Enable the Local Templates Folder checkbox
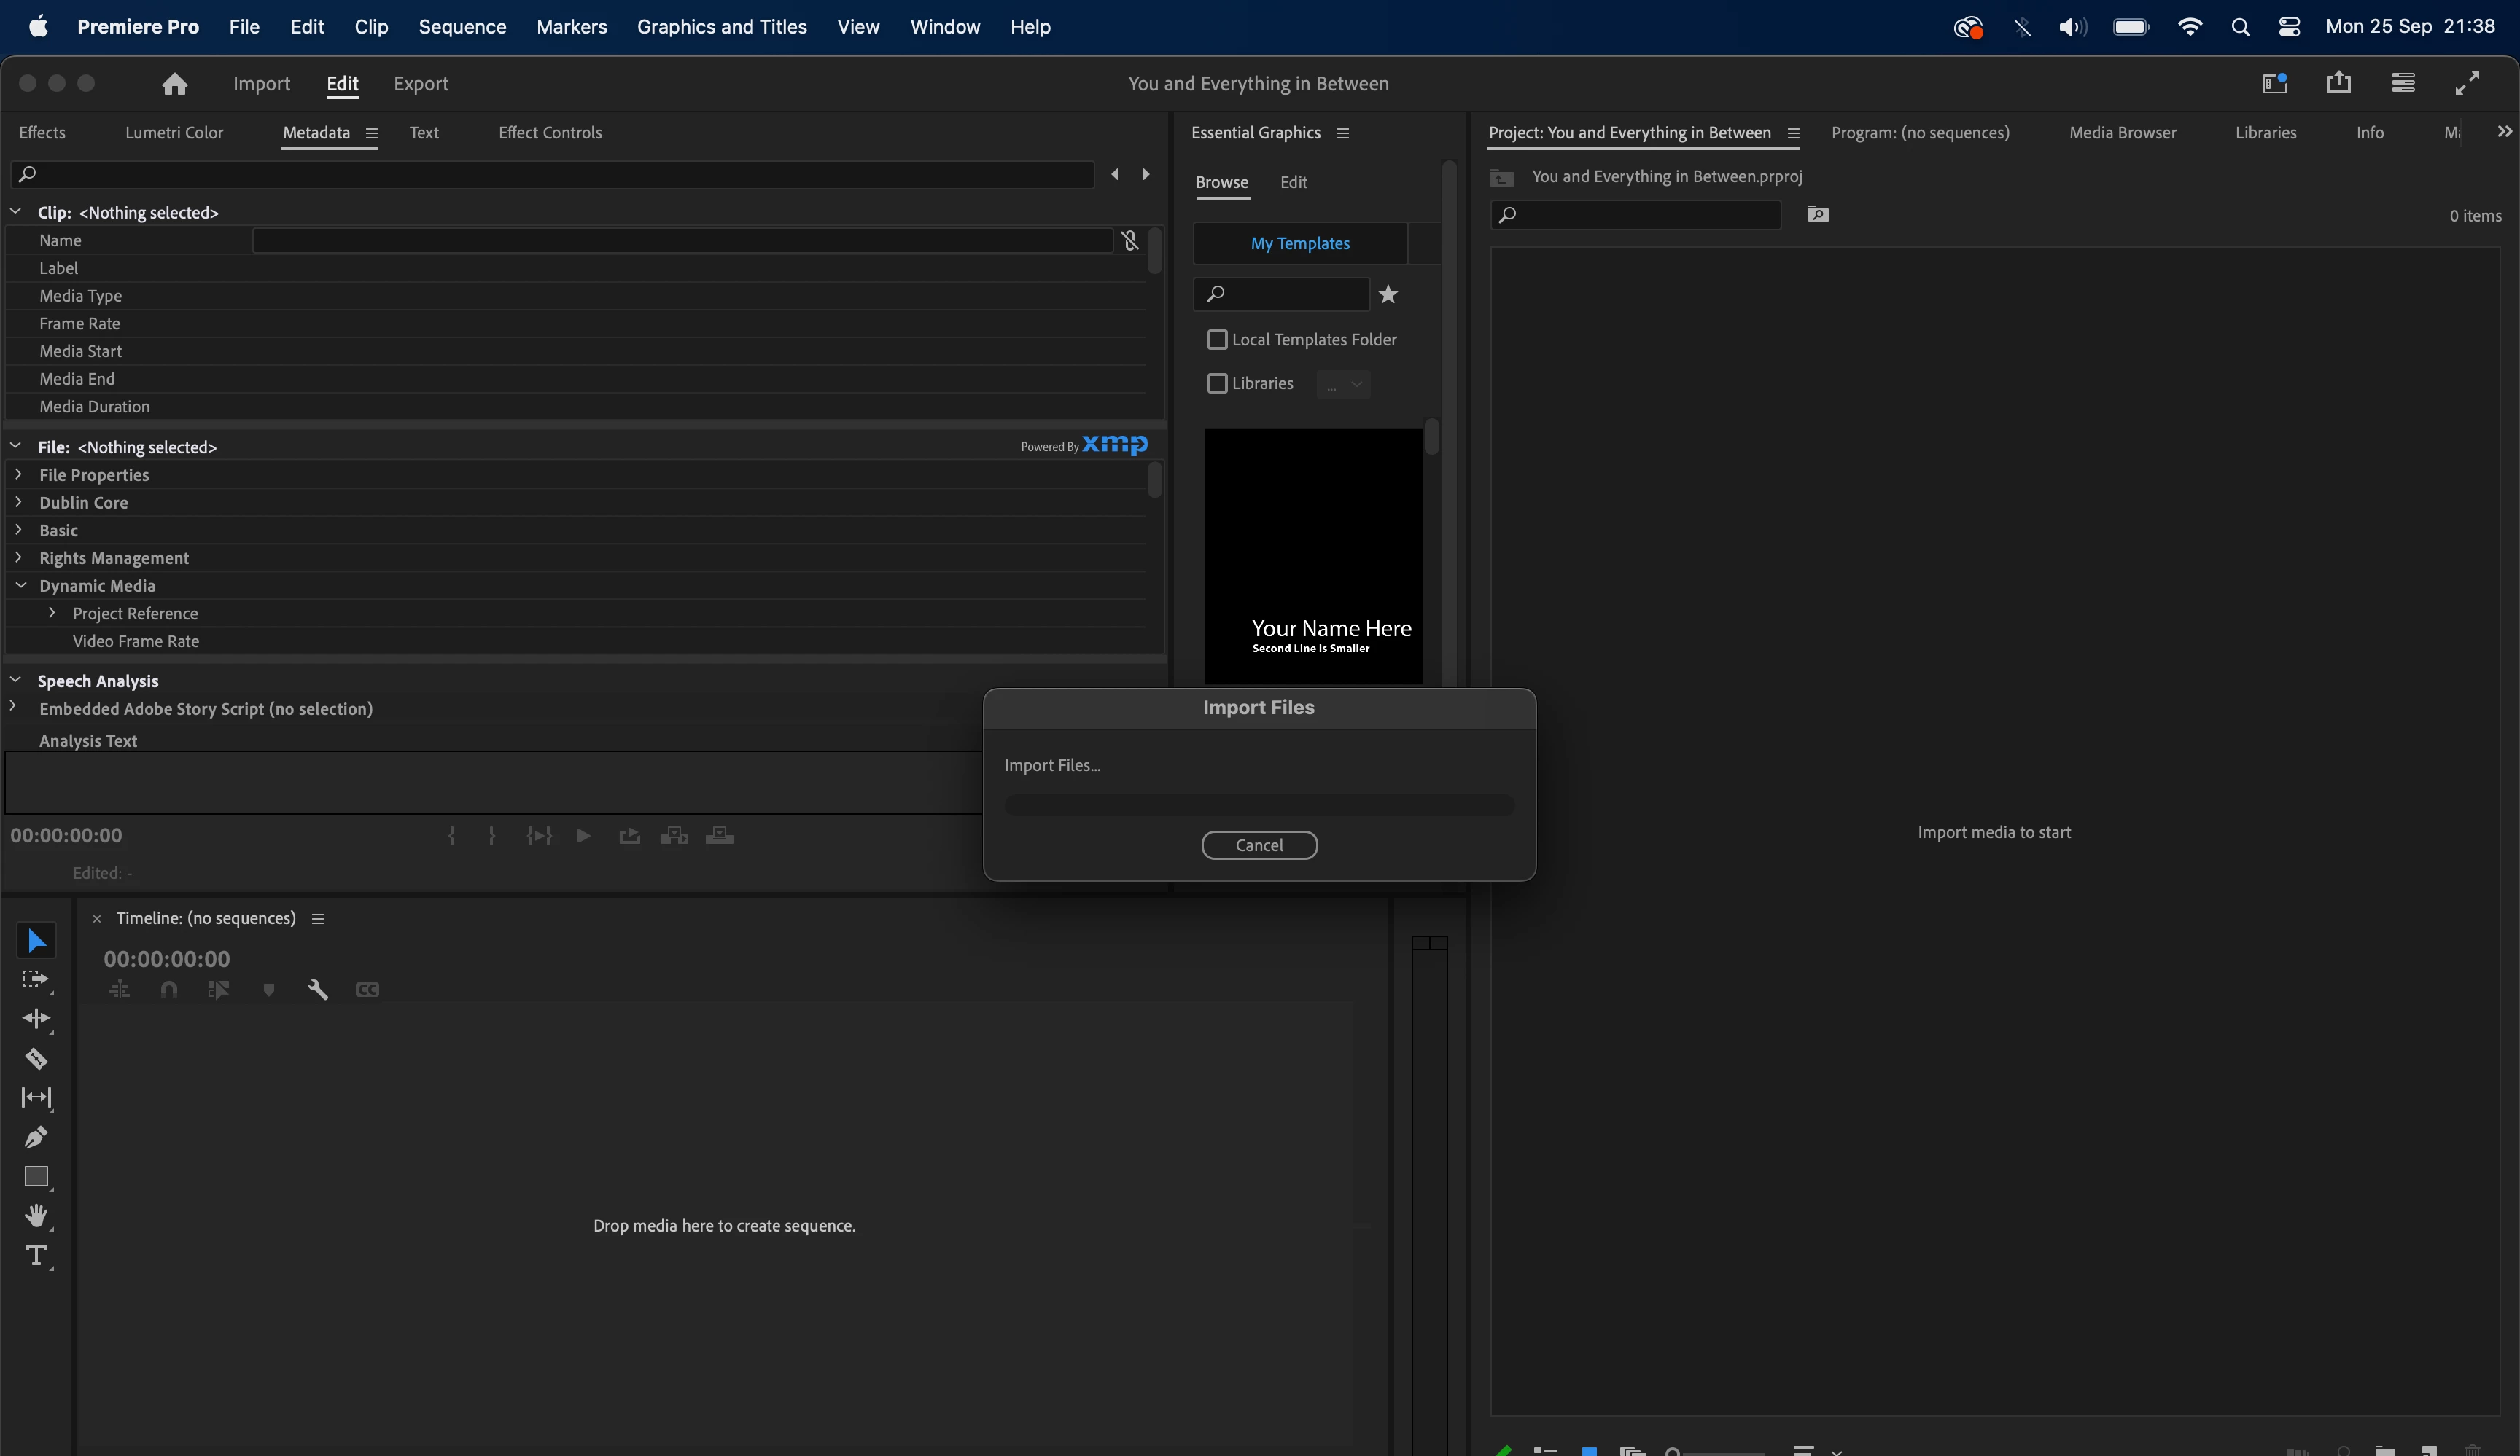2520x1456 pixels. (1217, 340)
